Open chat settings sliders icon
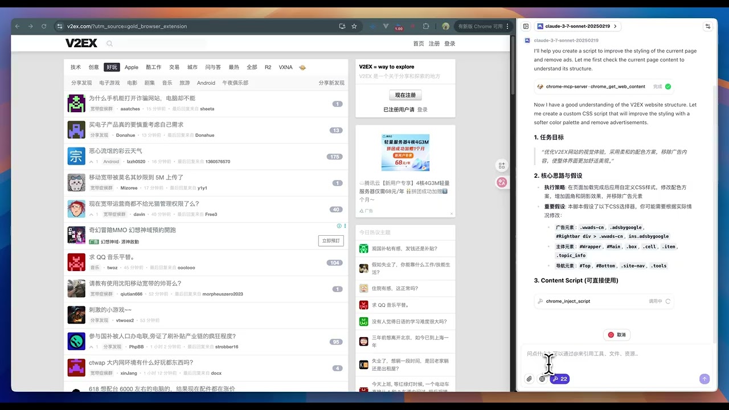 coord(708,26)
